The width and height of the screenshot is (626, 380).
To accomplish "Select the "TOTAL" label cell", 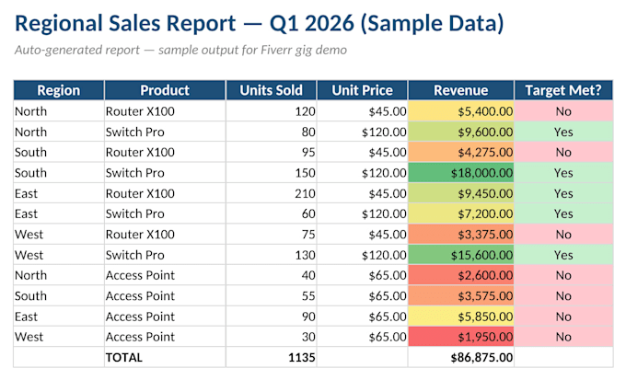I will coord(165,357).
